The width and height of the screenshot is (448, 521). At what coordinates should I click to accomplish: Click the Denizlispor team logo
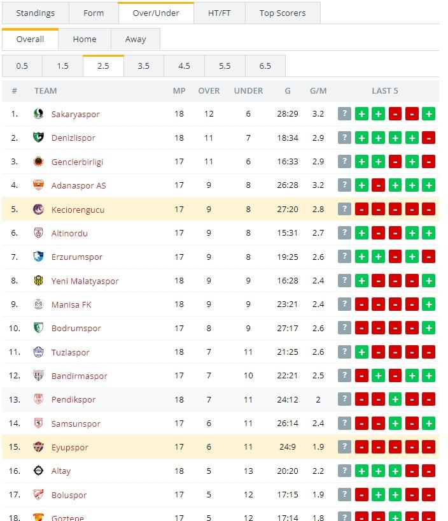point(38,138)
